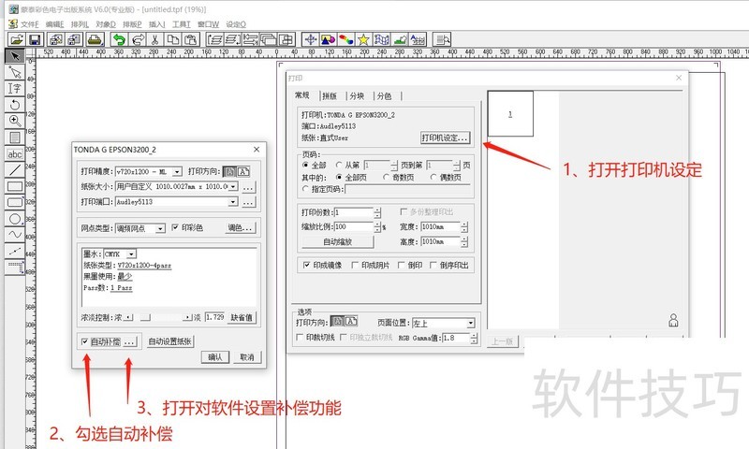Click the 自动缩放 button

coord(338,242)
